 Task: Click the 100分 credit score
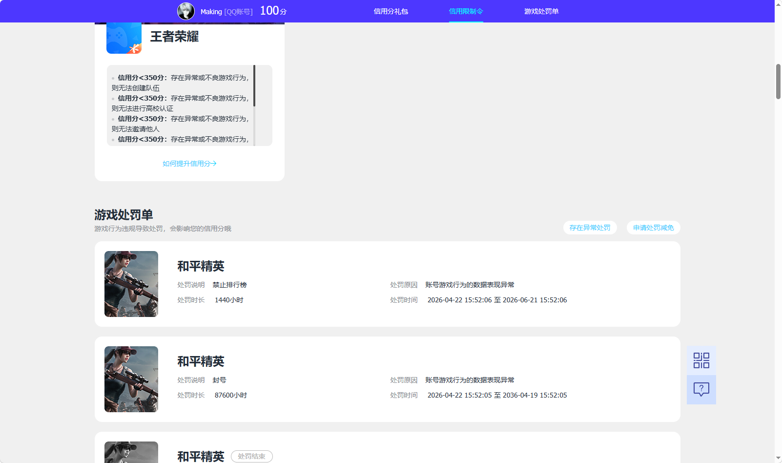coord(273,11)
